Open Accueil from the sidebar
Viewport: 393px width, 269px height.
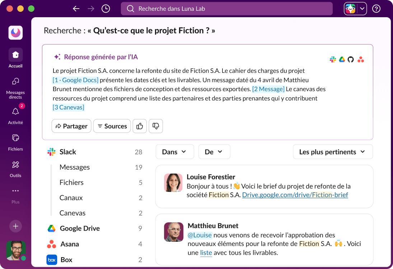(15, 57)
